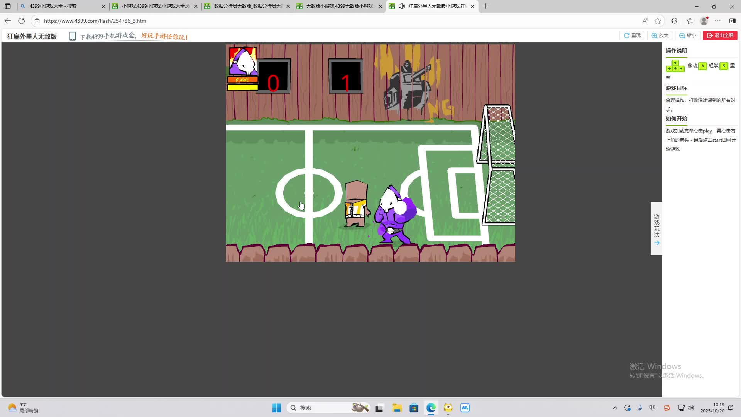Open File Explorer from taskbar
This screenshot has width=741, height=417.
(x=397, y=408)
